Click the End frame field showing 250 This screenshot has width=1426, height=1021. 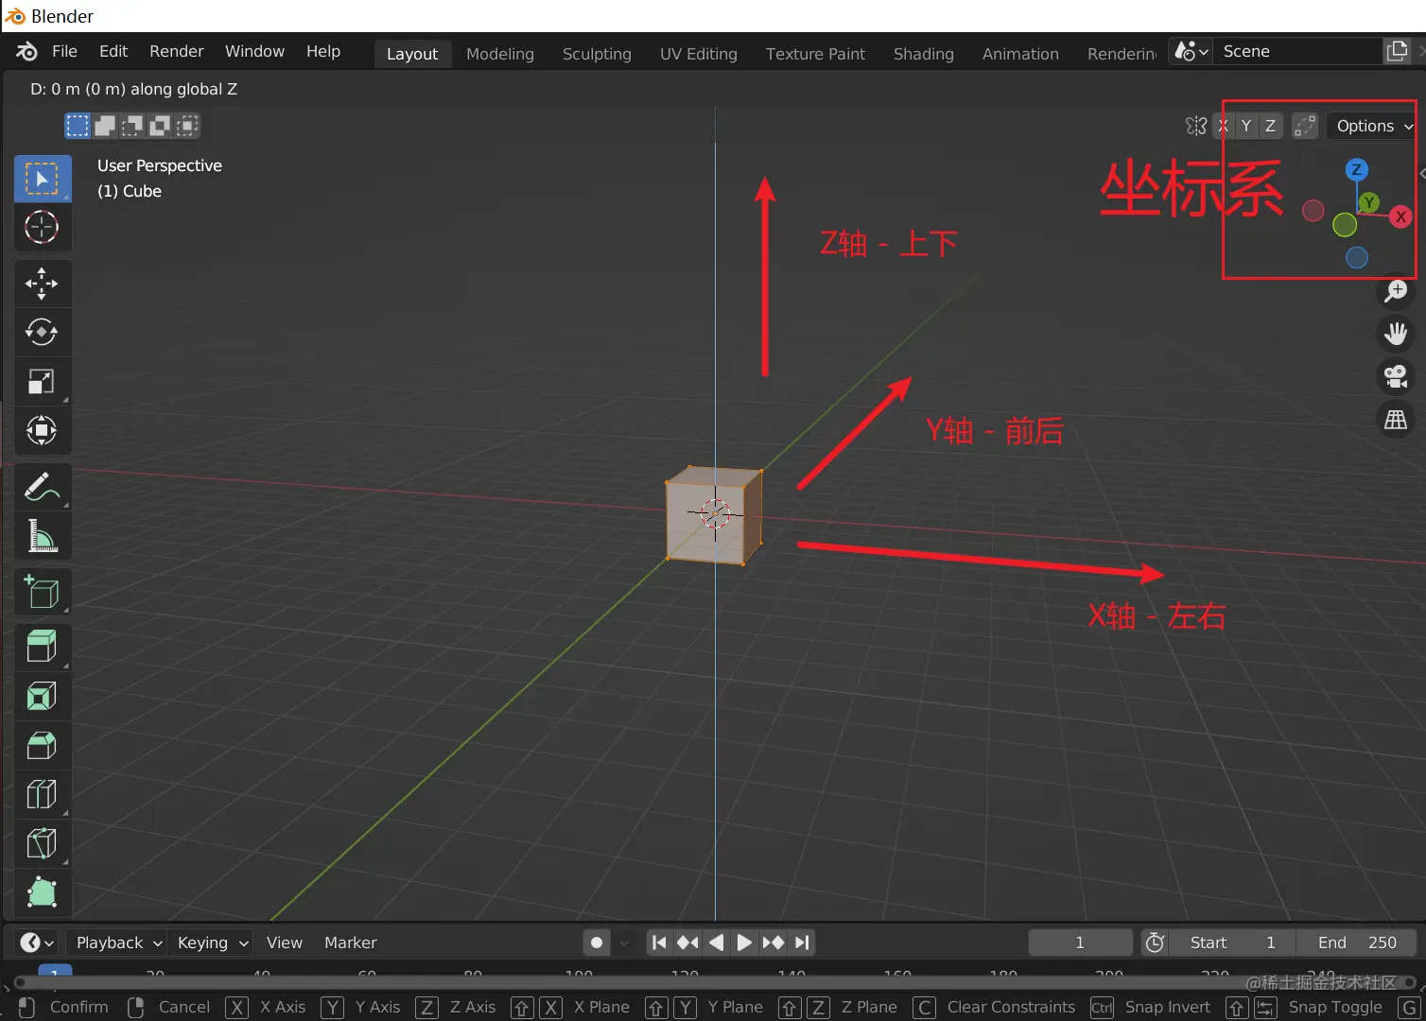(1356, 942)
